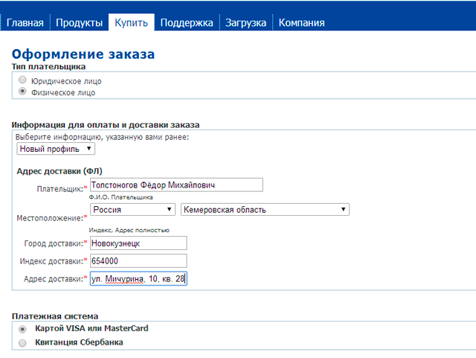
Task: Click the Индекс доставки field with 654000
Action: pyautogui.click(x=138, y=260)
